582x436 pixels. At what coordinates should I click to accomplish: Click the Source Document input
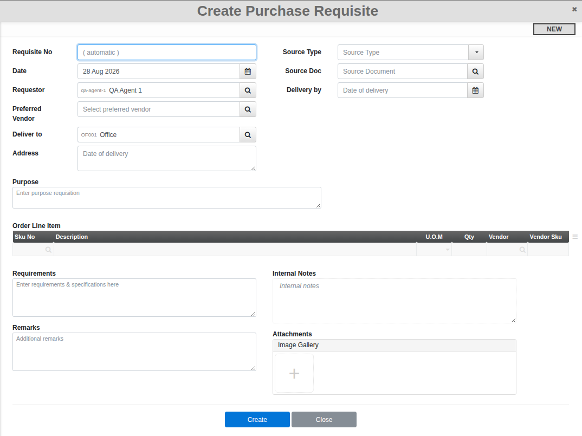[402, 71]
